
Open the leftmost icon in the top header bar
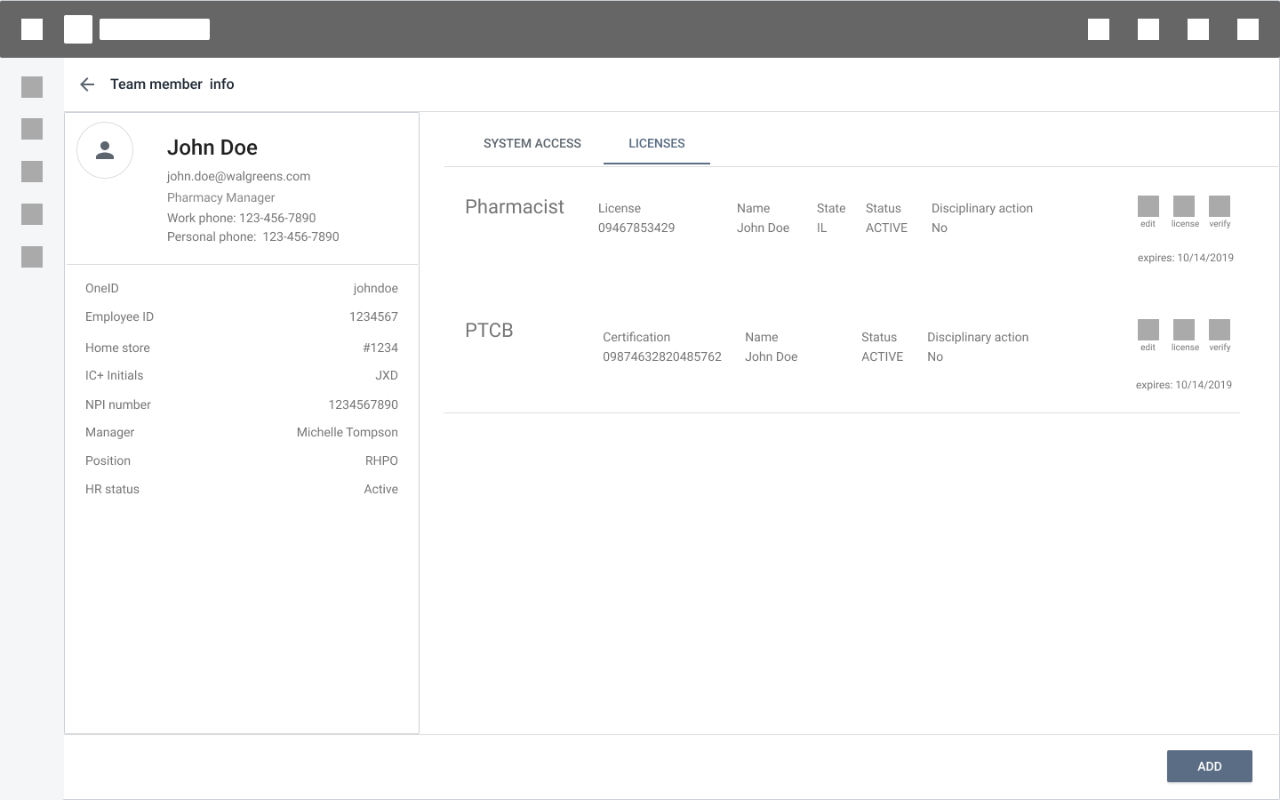32,29
